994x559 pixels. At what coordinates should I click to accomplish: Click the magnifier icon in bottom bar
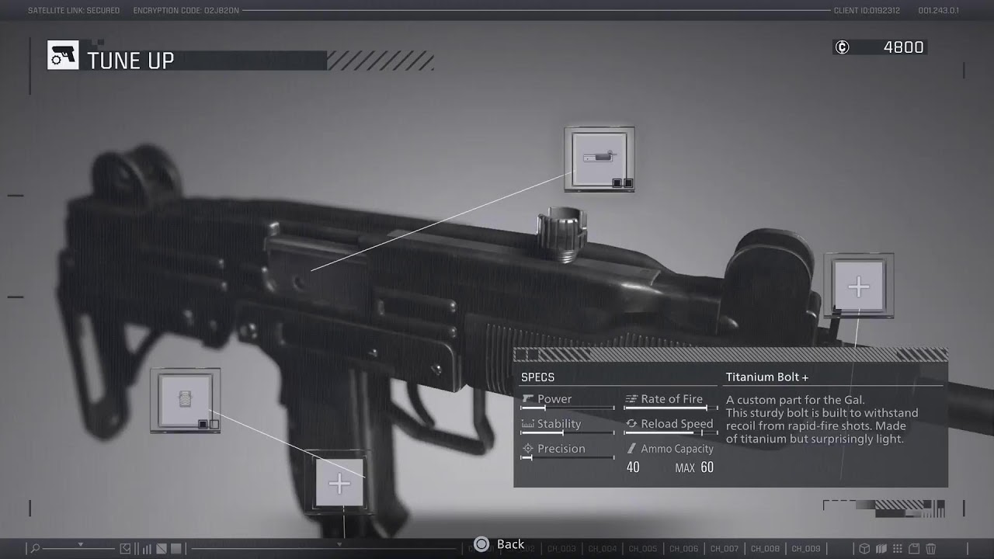click(x=34, y=548)
